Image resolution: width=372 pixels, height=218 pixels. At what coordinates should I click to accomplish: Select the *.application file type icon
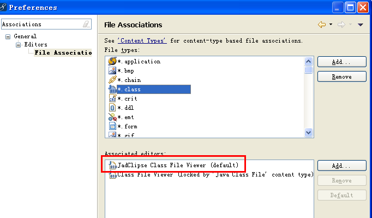[x=112, y=61]
